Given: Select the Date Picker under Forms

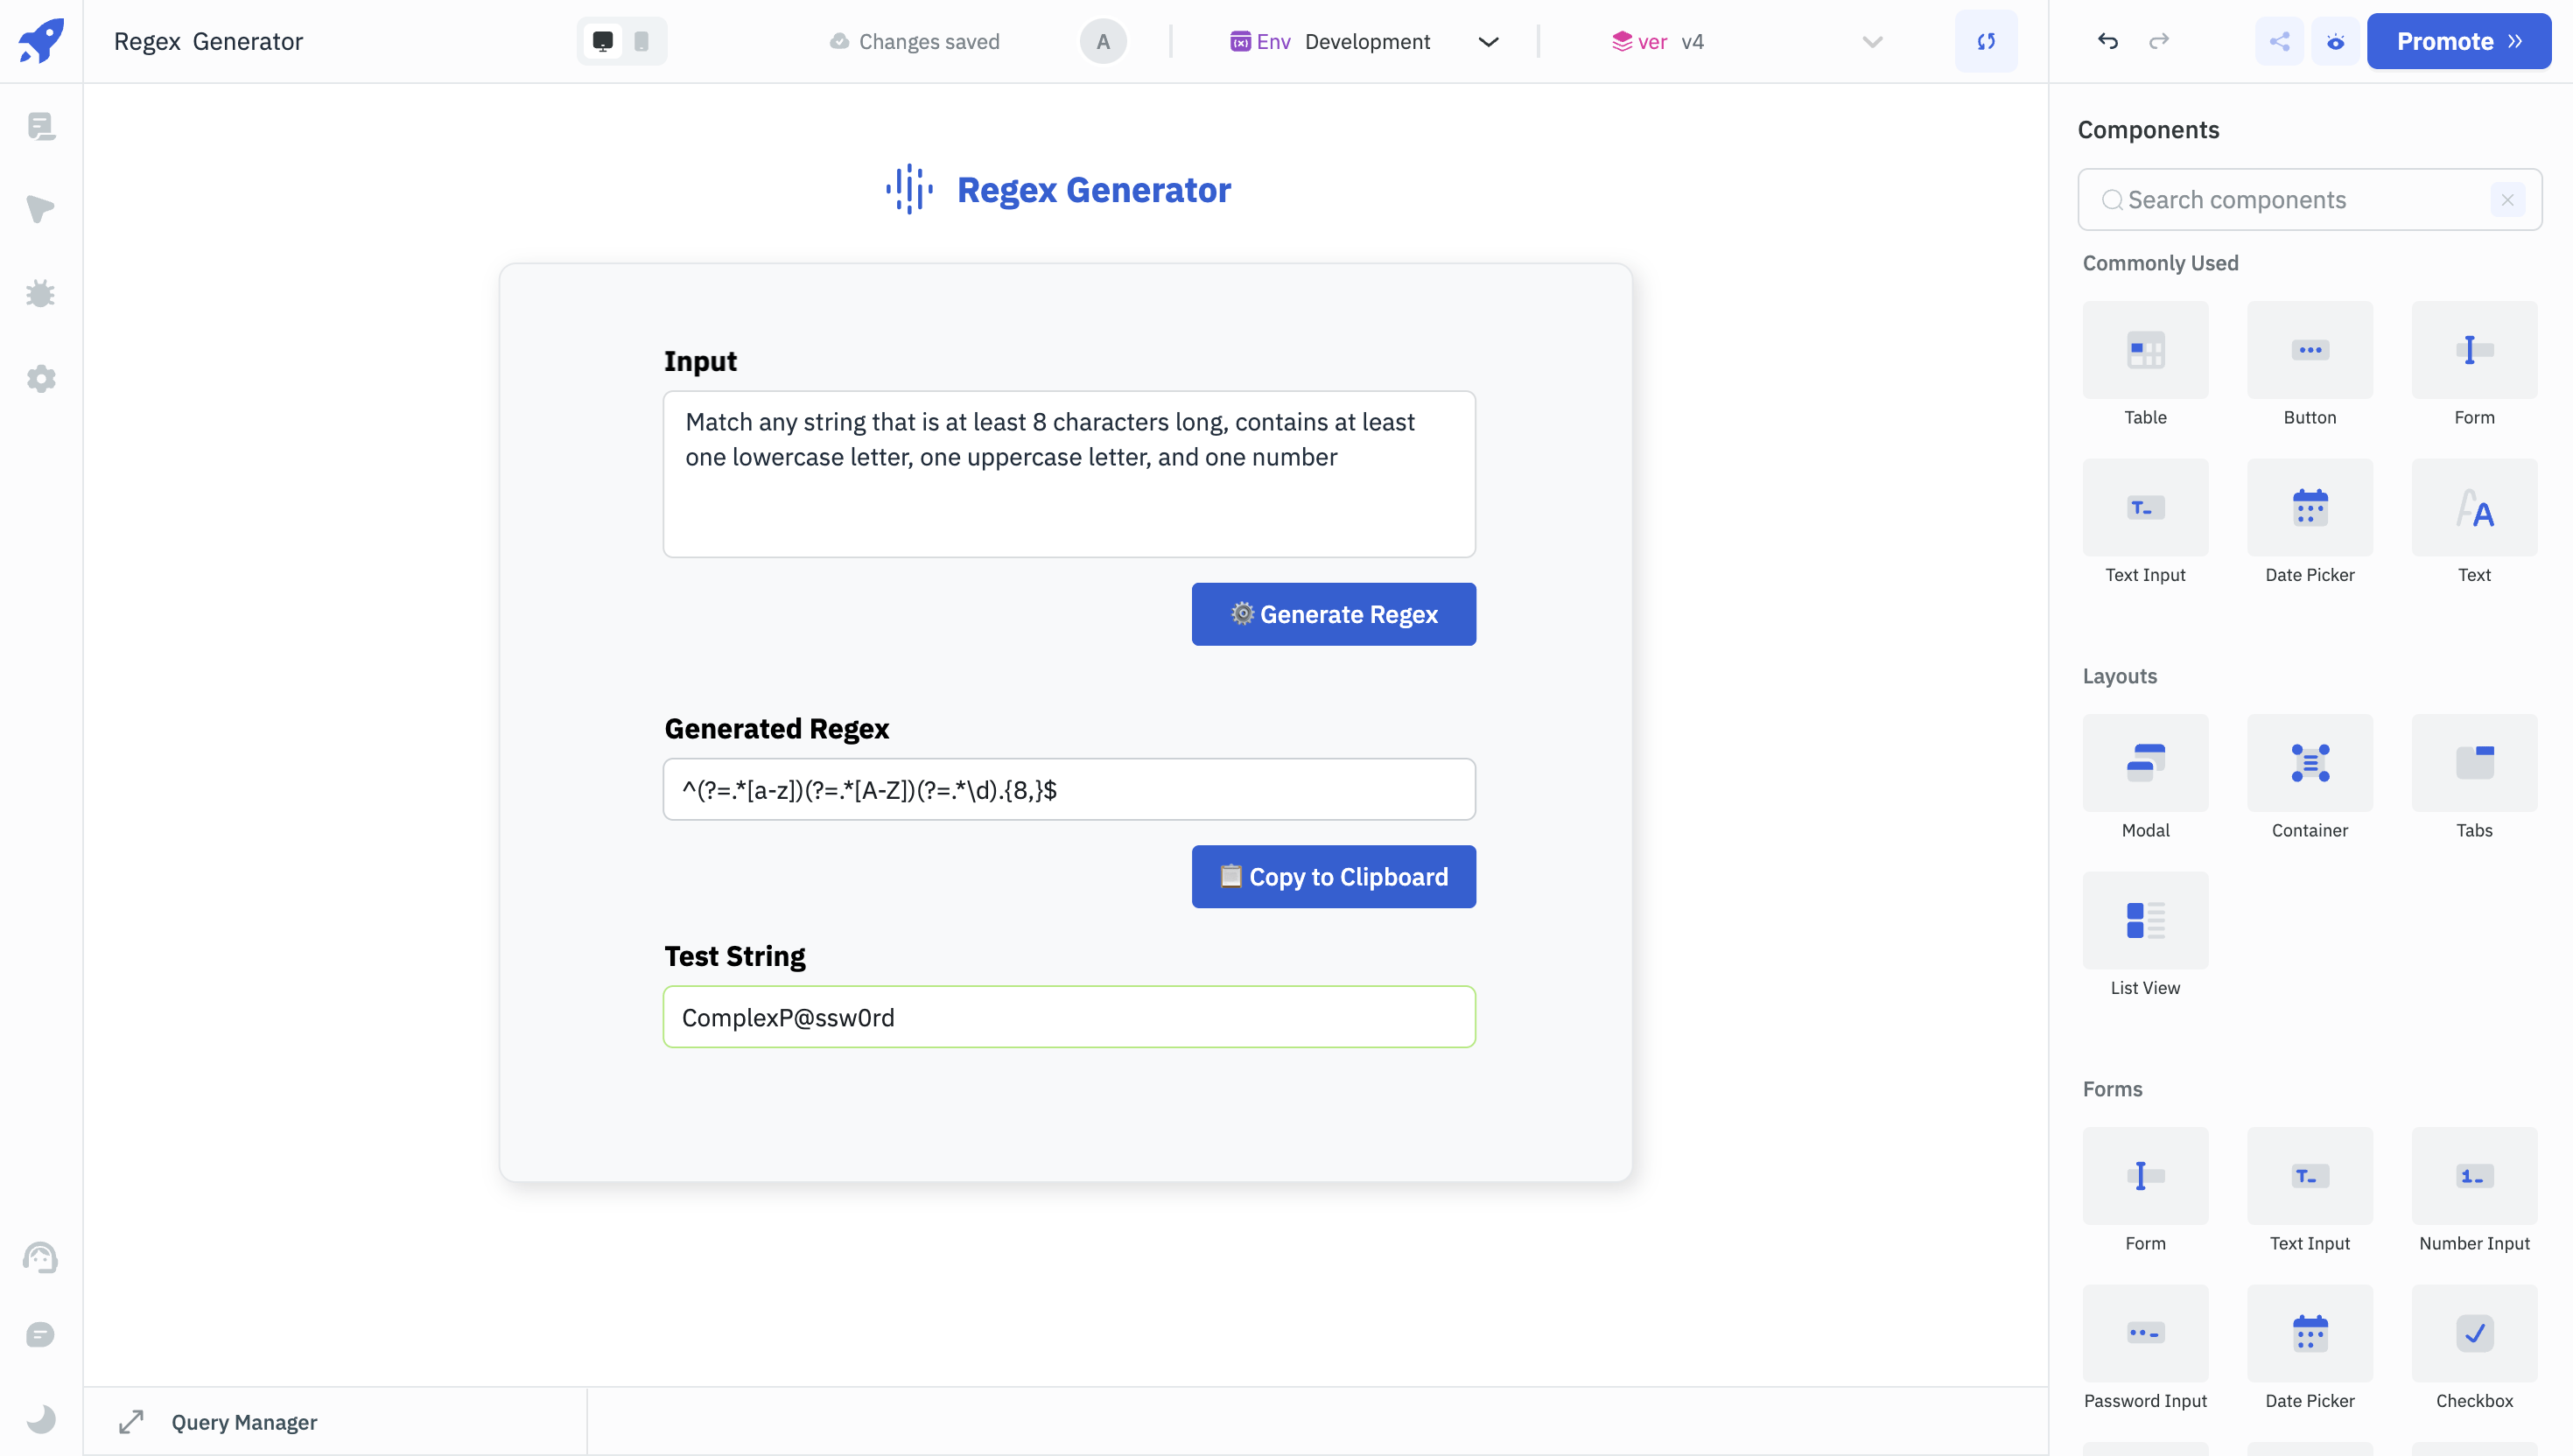Looking at the screenshot, I should coord(2310,1348).
